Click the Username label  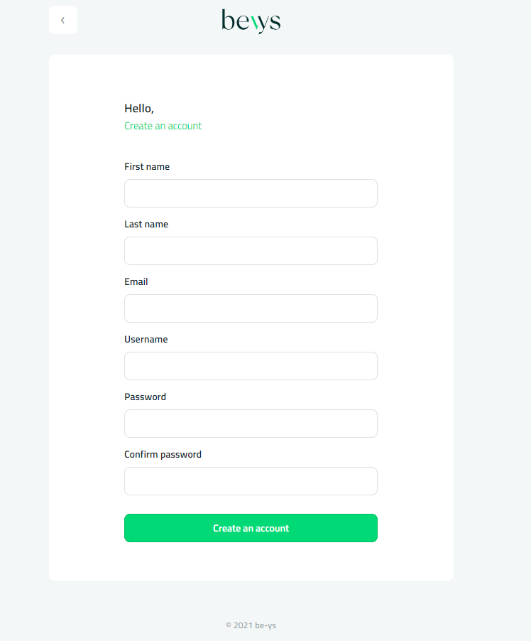tap(146, 339)
